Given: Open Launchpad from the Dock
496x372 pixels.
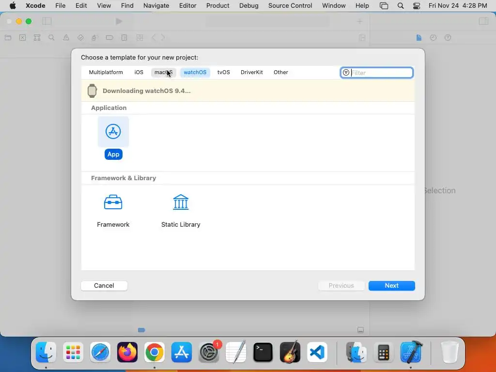Looking at the screenshot, I should (x=73, y=352).
